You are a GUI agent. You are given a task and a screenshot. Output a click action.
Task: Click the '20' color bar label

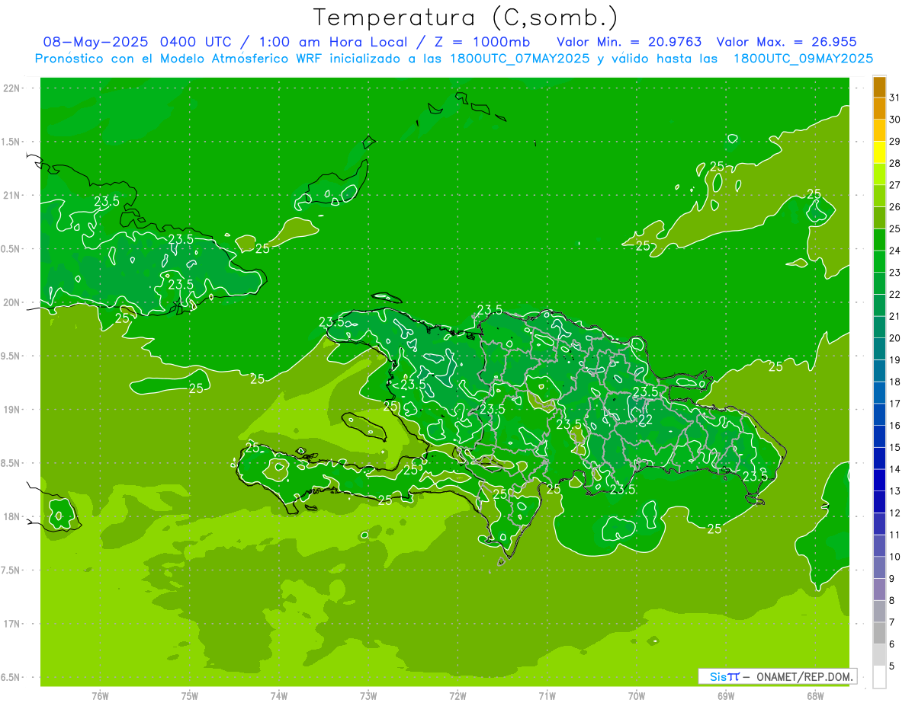pos(895,338)
